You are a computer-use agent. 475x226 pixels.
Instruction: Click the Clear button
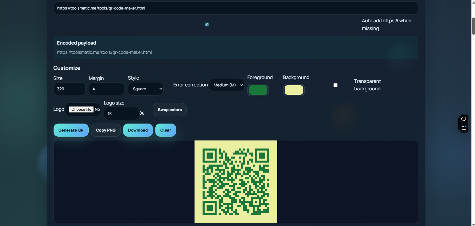point(166,130)
